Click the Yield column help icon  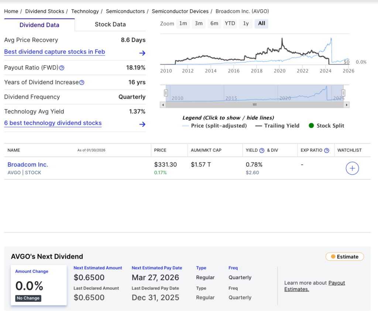pos(262,150)
